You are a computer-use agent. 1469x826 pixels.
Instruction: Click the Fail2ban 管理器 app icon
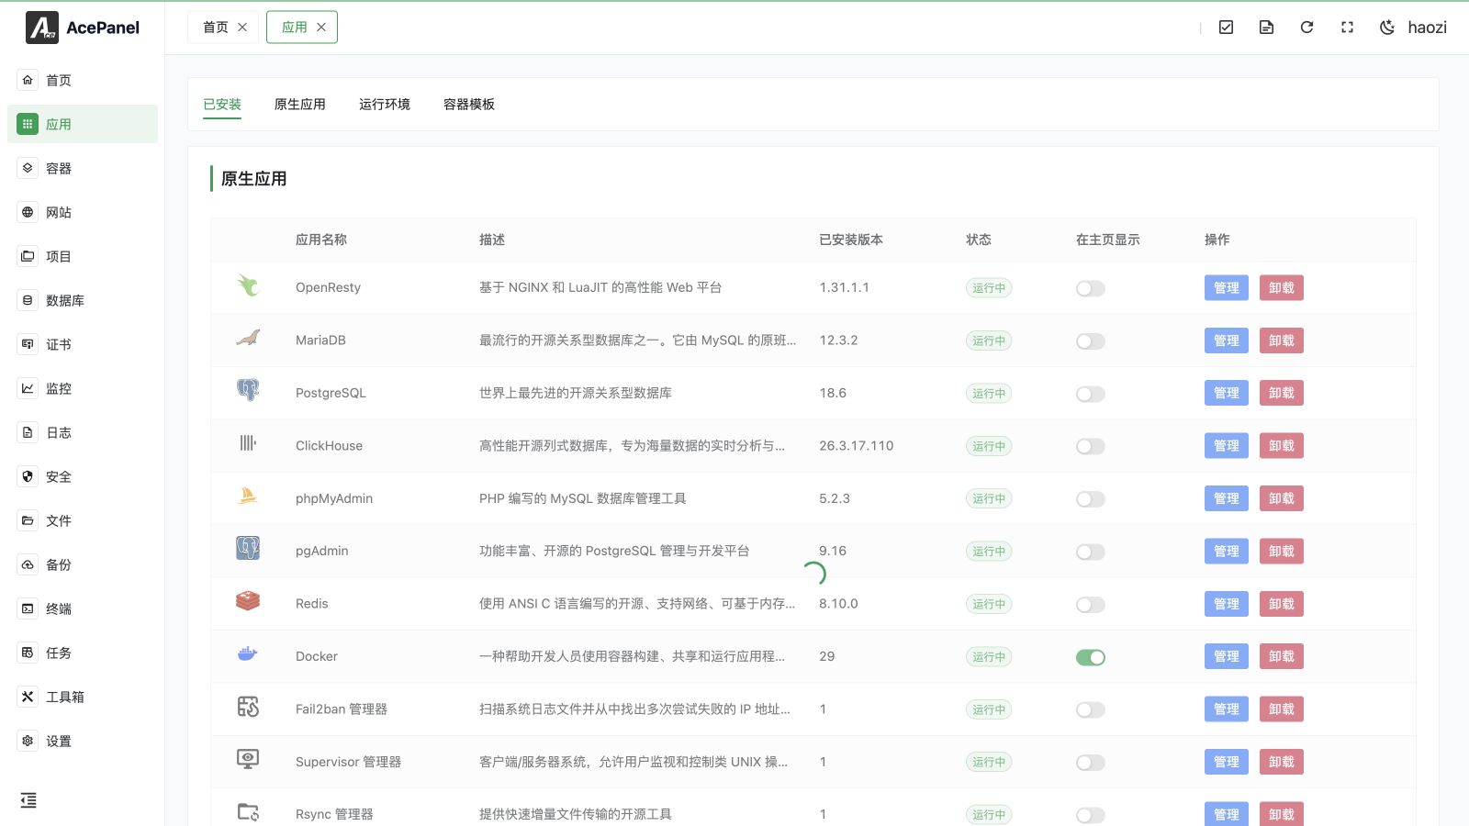point(248,707)
